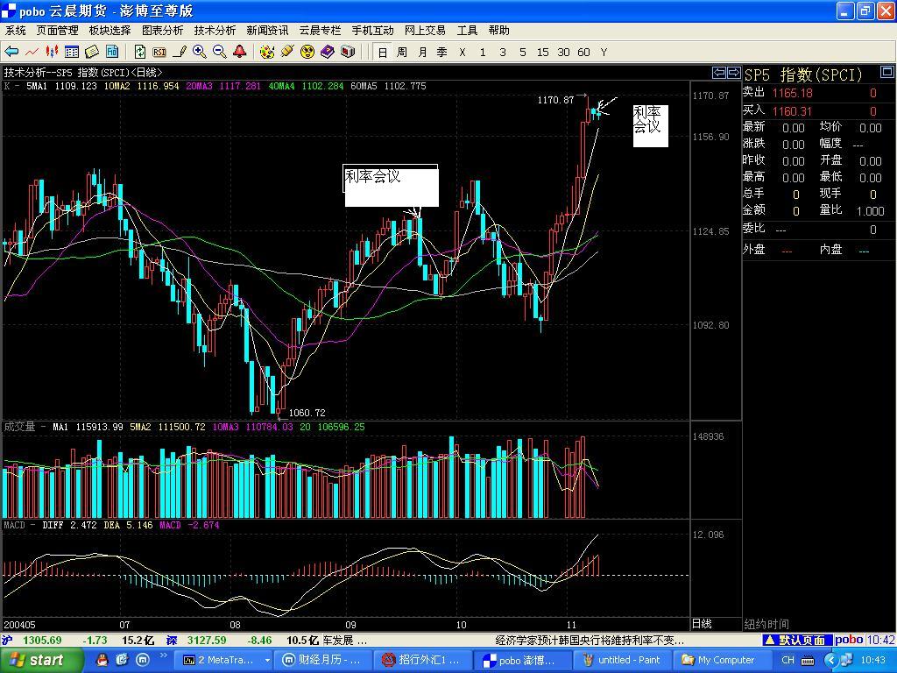Expand quick launch overflow chevron
The height and width of the screenshot is (673, 897).
tap(163, 655)
